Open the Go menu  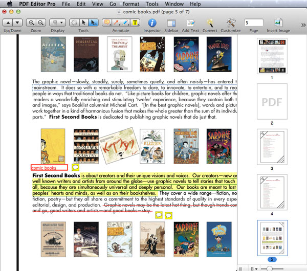pos(113,4)
